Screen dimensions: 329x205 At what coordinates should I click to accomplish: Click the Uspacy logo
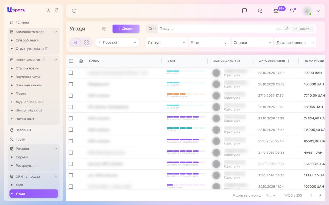coord(16,10)
